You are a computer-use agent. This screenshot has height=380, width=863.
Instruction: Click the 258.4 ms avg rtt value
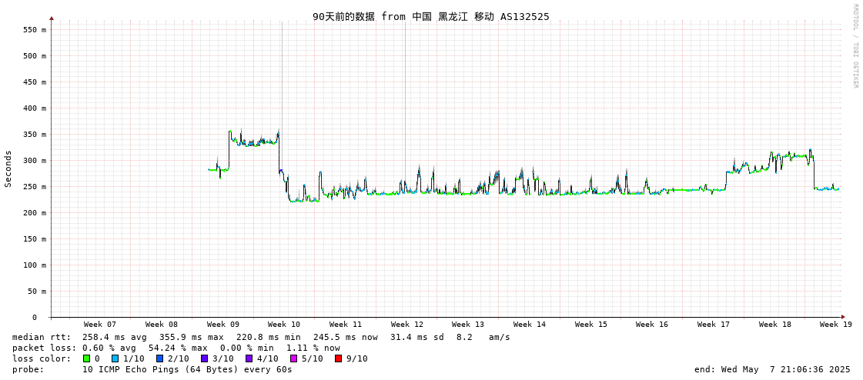pyautogui.click(x=115, y=337)
